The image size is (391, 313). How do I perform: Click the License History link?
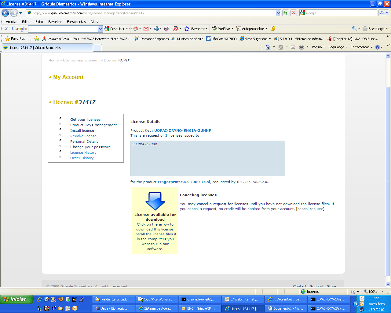[83, 153]
